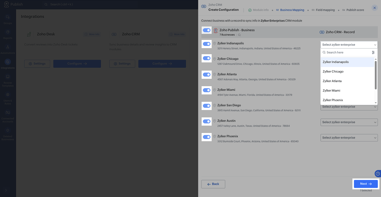Choose Zylker Indianapolis from the dropdown list
Viewport: 381px width, 197px height.
[x=347, y=62]
